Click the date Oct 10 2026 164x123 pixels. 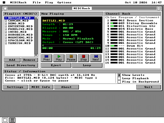[x=136, y=2]
